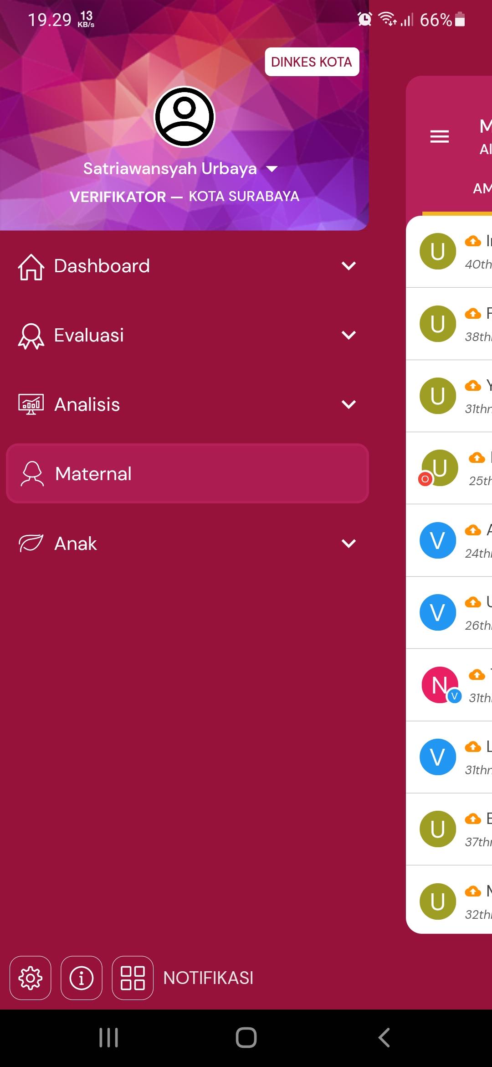Select the Maternal menu item
Screen dimensions: 492x1067
[x=187, y=474]
